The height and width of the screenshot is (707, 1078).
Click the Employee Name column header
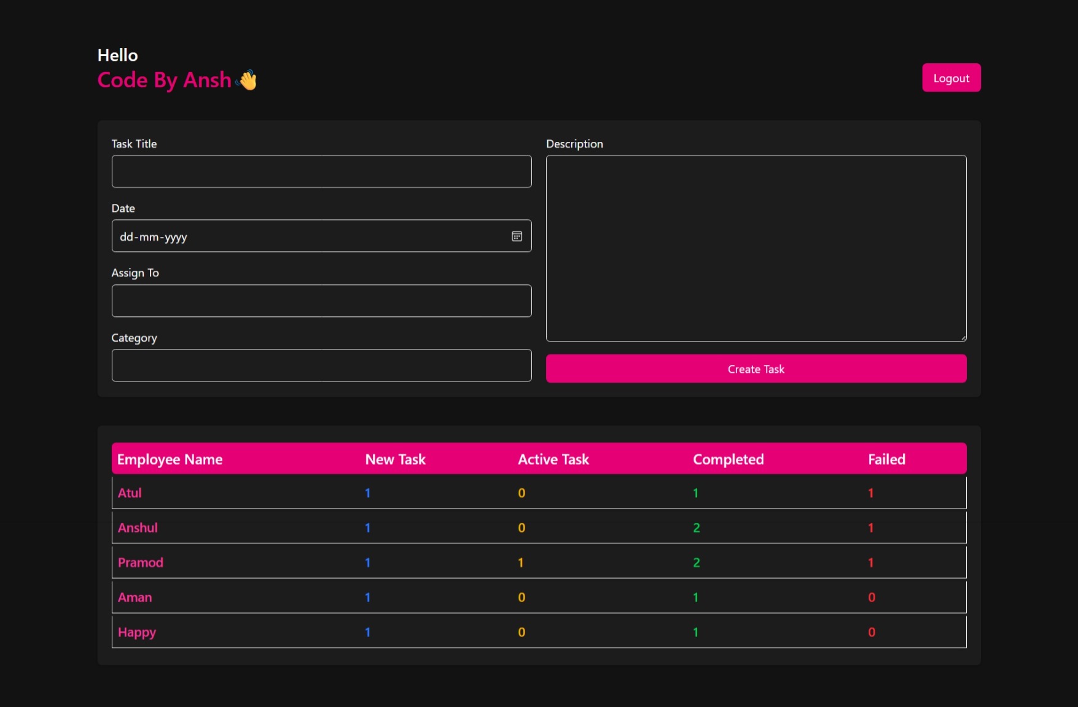click(170, 459)
